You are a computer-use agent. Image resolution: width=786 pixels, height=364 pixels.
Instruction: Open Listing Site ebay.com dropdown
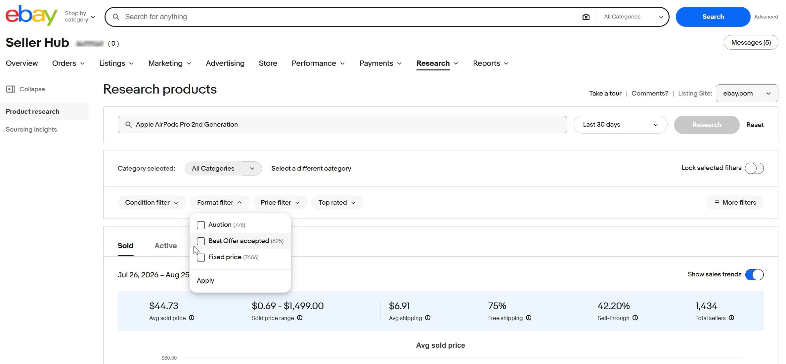pyautogui.click(x=747, y=93)
